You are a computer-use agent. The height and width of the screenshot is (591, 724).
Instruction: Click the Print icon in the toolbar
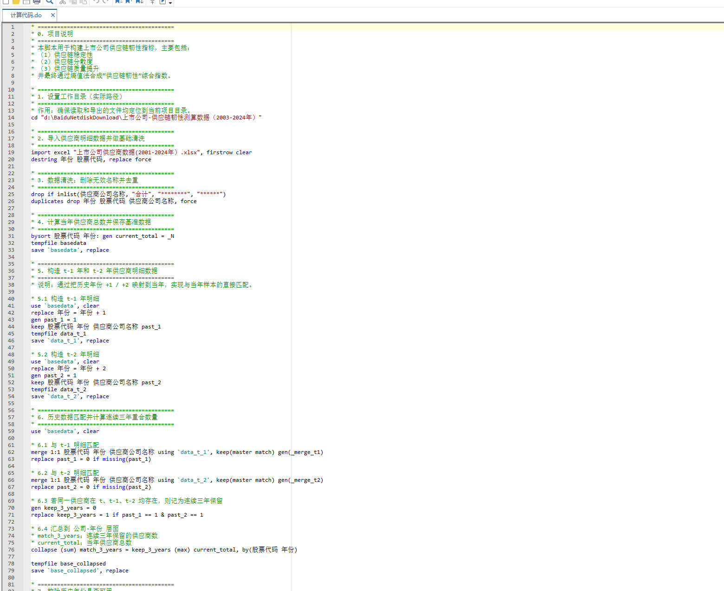click(x=37, y=2)
